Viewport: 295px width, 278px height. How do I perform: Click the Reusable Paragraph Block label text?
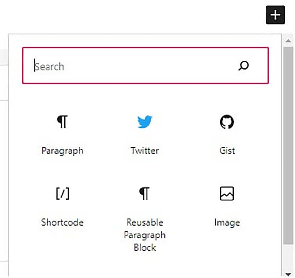click(145, 235)
